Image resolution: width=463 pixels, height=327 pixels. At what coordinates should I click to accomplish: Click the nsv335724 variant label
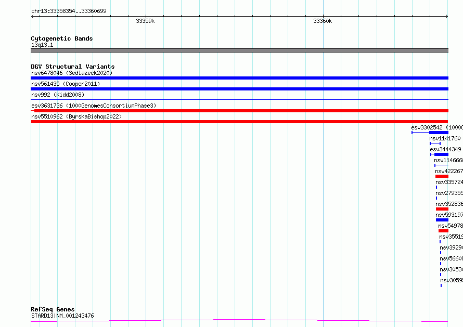449,182
